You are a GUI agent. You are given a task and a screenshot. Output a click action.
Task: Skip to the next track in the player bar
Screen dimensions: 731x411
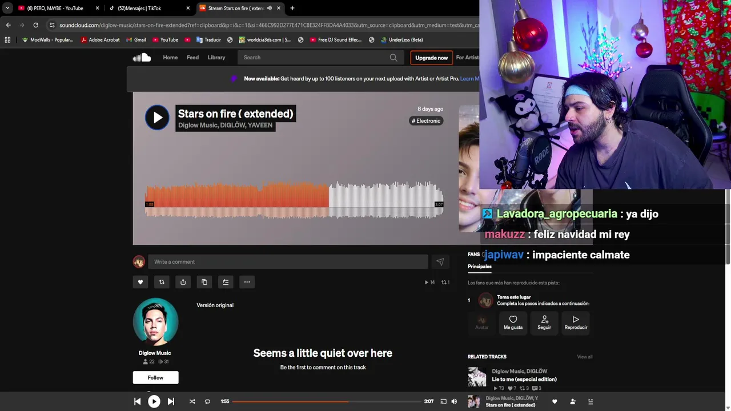coord(171,401)
